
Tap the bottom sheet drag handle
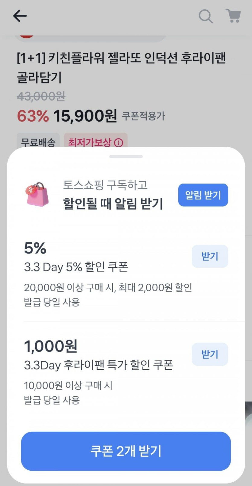point(126,157)
